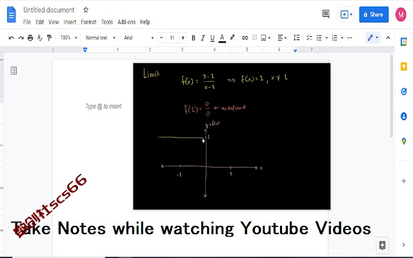Open Google Keep in side panel

(403, 66)
